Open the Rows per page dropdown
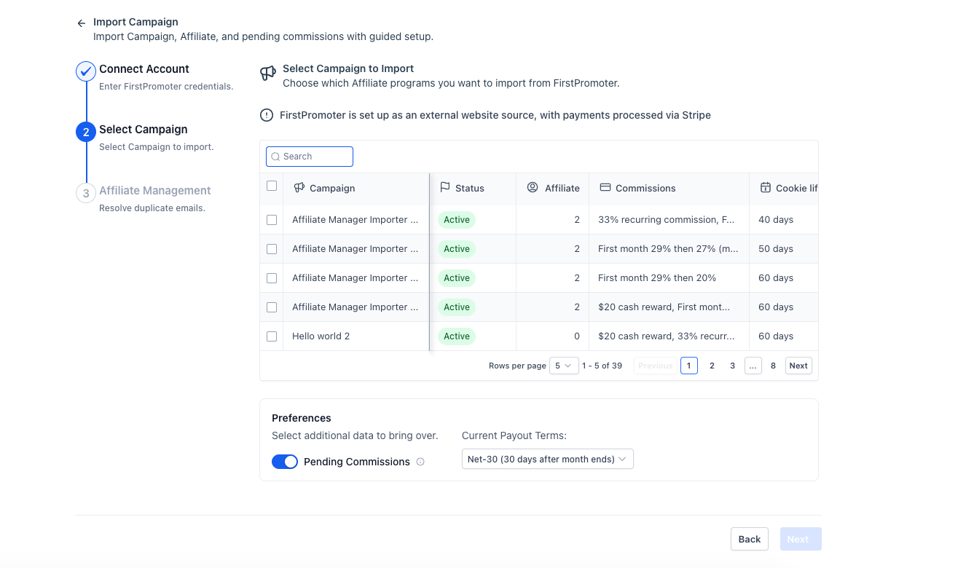 pyautogui.click(x=564, y=366)
